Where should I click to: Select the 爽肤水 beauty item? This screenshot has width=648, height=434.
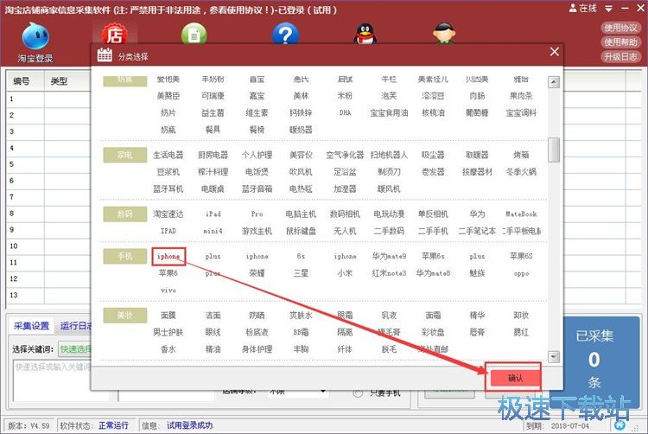pyautogui.click(x=301, y=316)
